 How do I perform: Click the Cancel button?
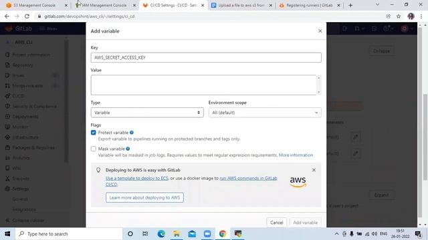pyautogui.click(x=276, y=223)
